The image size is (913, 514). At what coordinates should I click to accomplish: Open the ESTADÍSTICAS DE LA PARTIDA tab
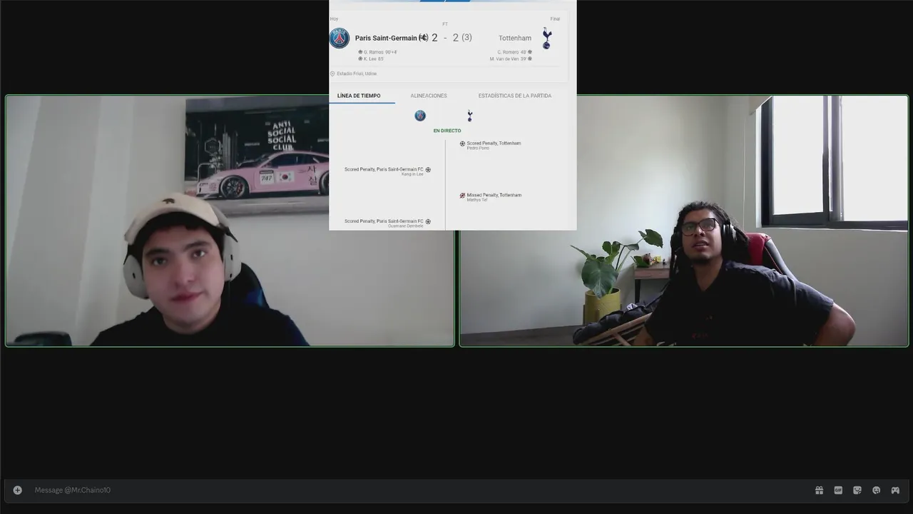[515, 96]
